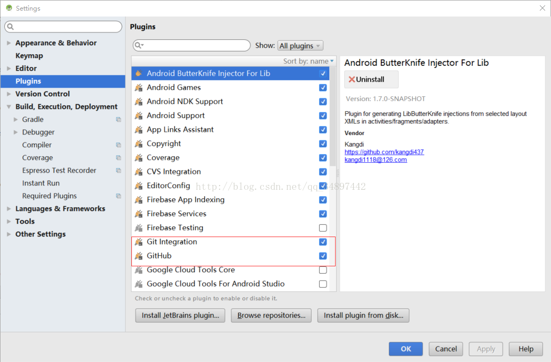Enable the Firebase Testing plugin checkbox
Viewport: 551px width, 362px height.
[x=323, y=228]
